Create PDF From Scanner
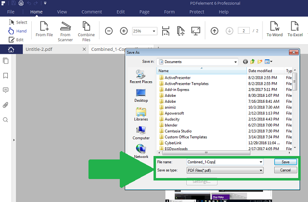This screenshot has width=308, height=202. (x=65, y=31)
